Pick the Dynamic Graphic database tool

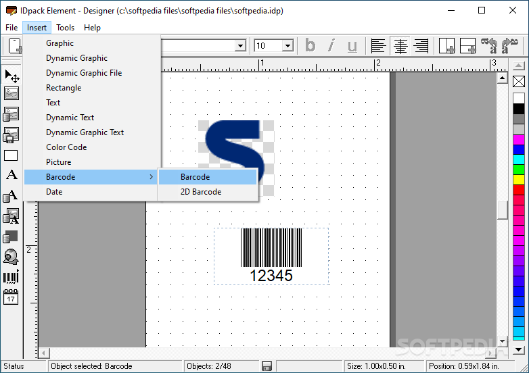[x=11, y=114]
